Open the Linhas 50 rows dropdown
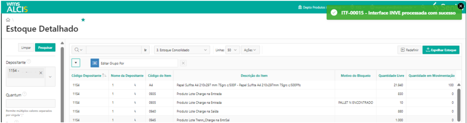 [x=232, y=50]
